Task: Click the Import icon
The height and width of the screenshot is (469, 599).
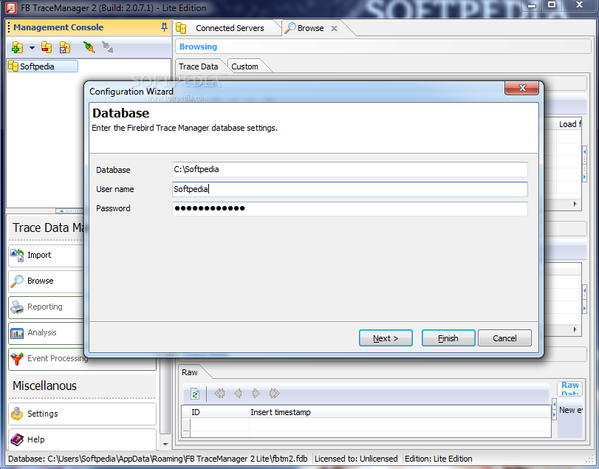Action: [17, 255]
